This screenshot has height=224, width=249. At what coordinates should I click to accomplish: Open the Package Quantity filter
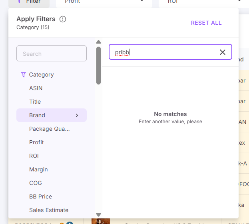pos(49,129)
